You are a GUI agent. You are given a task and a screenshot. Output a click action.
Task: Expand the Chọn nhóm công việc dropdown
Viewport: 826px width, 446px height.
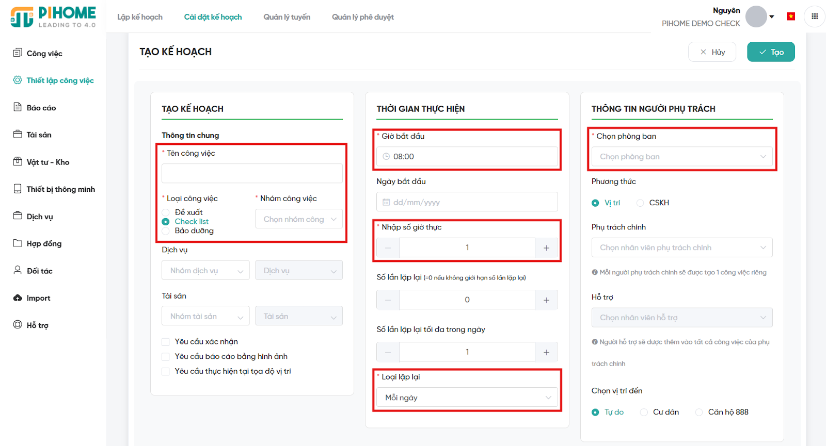pos(299,219)
